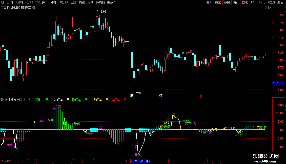The height and width of the screenshot is (164, 286).
Task: Click the 2024年 label on time axis
Action: (6, 161)
